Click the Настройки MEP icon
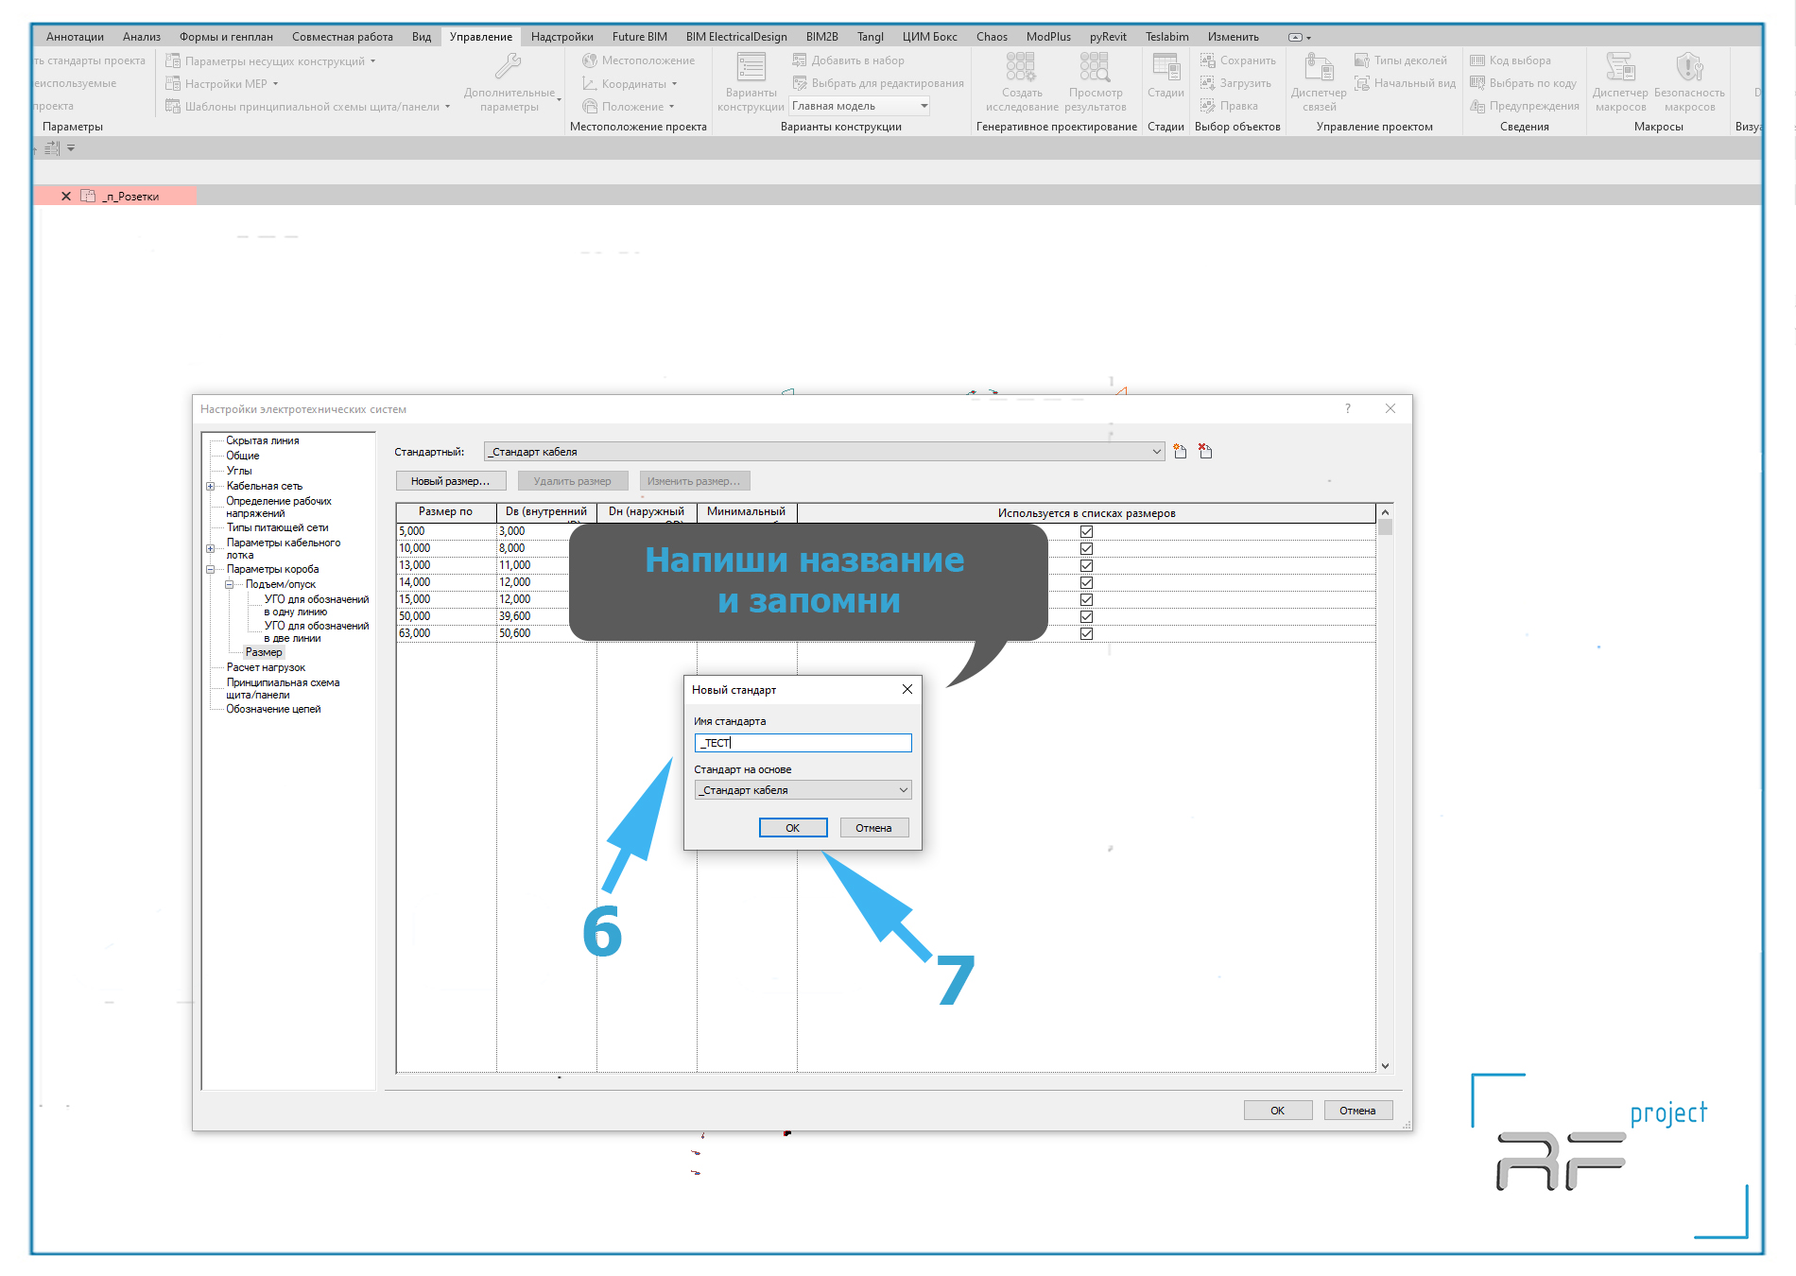Screen dimensions: 1796x1276 pos(173,83)
